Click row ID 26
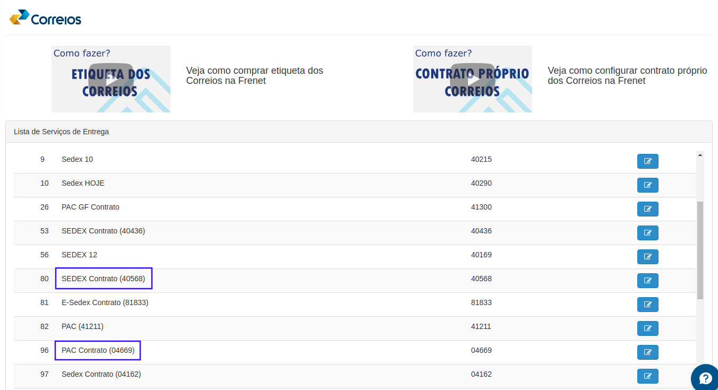This screenshot has width=718, height=390. pyautogui.click(x=45, y=207)
